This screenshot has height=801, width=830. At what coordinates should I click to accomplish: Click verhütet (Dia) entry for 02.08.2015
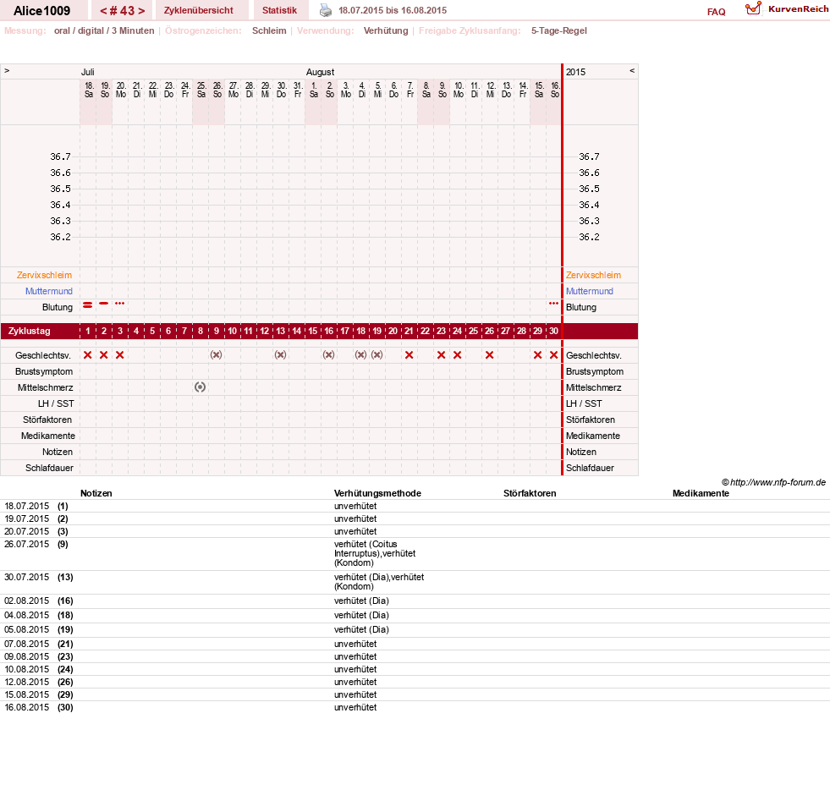click(x=361, y=601)
